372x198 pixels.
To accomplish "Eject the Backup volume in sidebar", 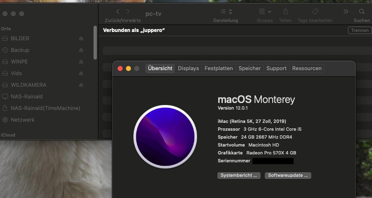I will click(81, 50).
